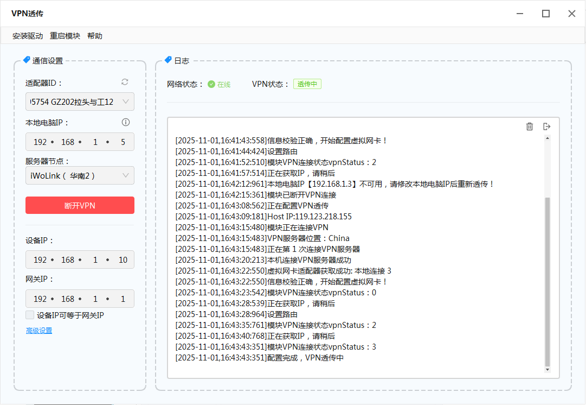
Task: Click the 透传中 VPN status badge
Action: [307, 84]
